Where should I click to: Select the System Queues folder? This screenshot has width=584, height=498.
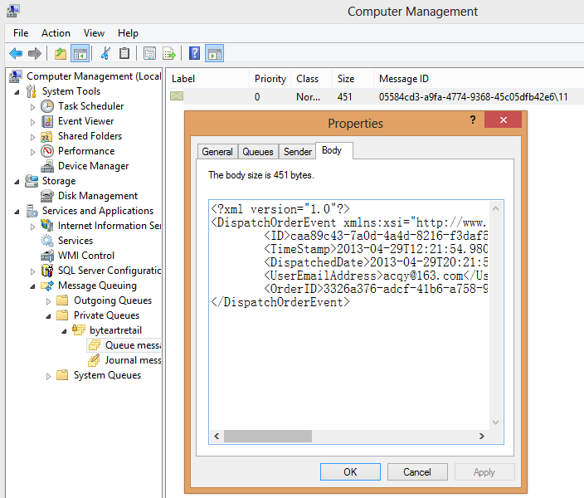pyautogui.click(x=107, y=375)
